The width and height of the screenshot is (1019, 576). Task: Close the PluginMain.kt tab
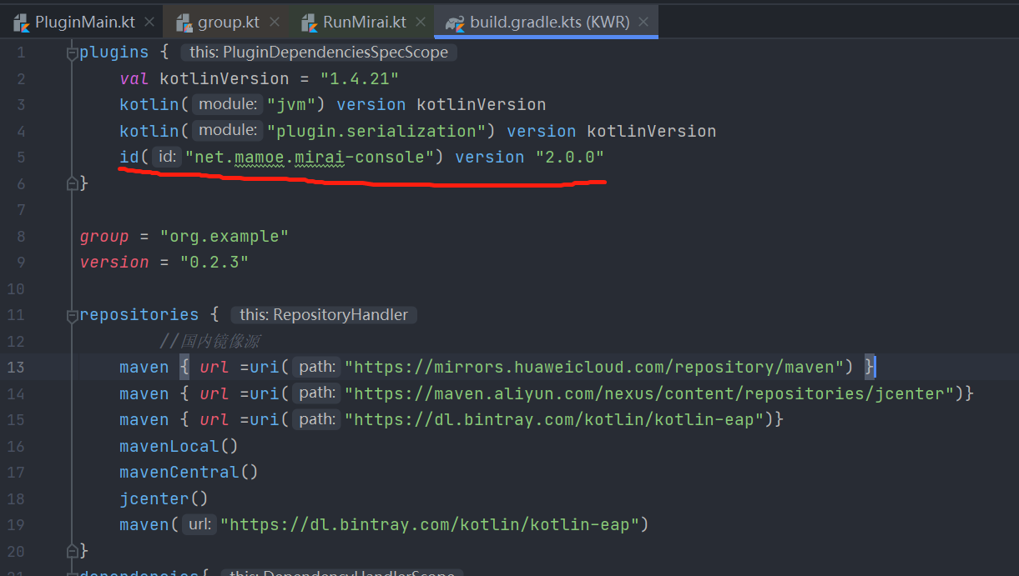click(x=149, y=23)
